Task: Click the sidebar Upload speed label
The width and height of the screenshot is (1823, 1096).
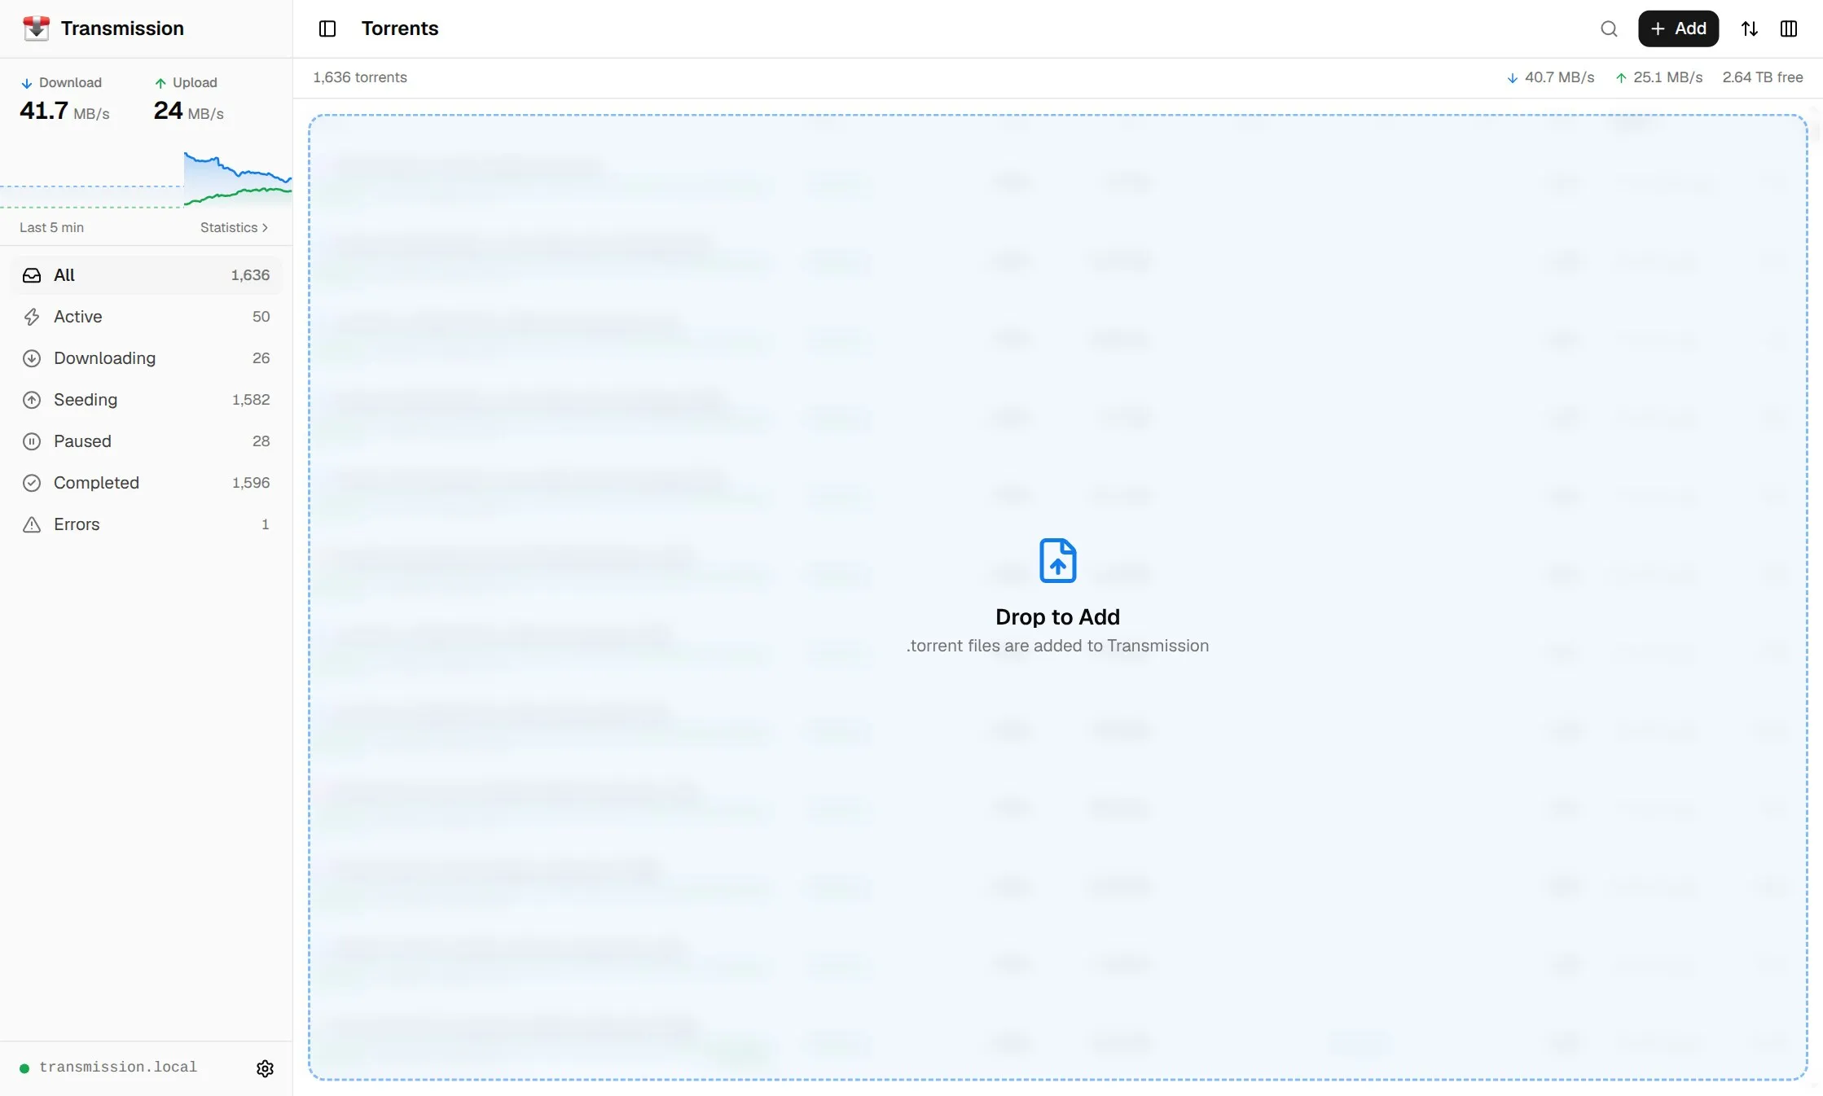Action: click(x=186, y=82)
